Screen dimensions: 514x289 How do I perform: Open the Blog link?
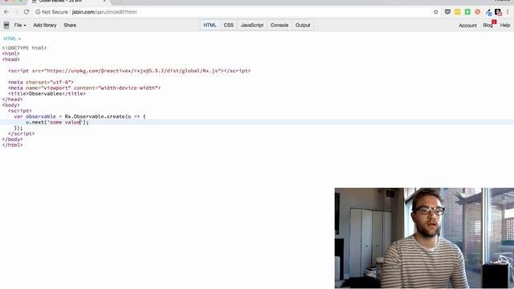pyautogui.click(x=487, y=25)
